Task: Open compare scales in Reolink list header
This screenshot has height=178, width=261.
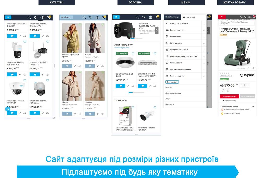Action: [x=43, y=17]
